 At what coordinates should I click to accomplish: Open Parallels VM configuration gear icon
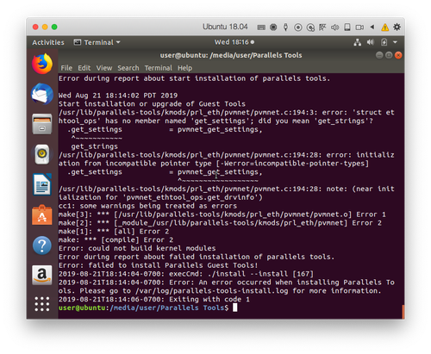pyautogui.click(x=397, y=27)
